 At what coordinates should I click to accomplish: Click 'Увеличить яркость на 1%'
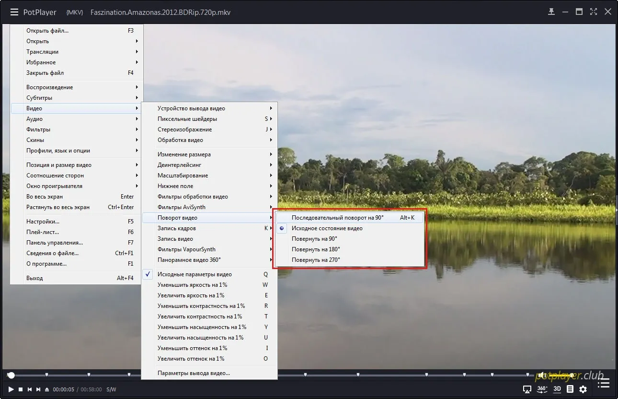[x=209, y=295]
